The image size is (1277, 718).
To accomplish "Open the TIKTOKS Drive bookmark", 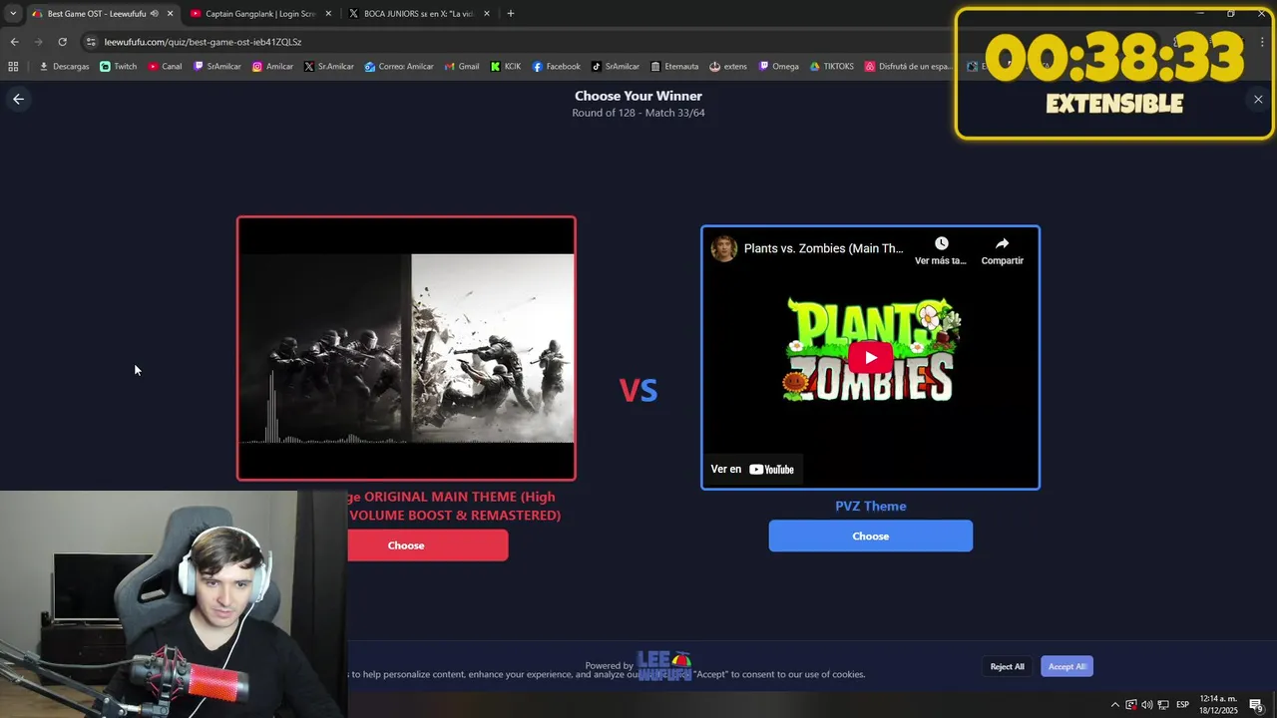I will pos(832,67).
